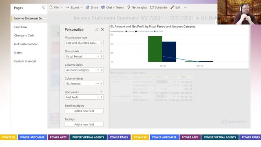Image resolution: width=261 pixels, height=147 pixels.
Task: Close the Personalize pane
Action: pyautogui.click(x=102, y=29)
